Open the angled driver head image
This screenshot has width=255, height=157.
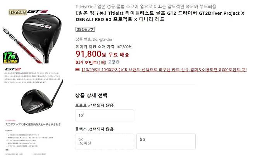[41, 97]
